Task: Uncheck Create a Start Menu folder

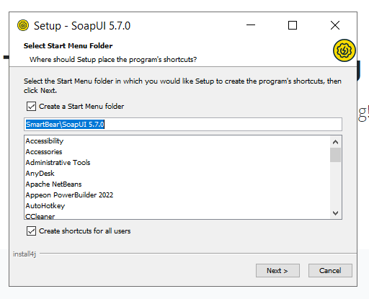Action: click(x=31, y=106)
